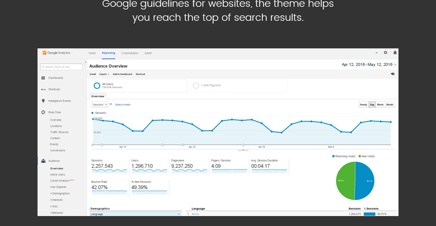Open User Explorer report
The height and width of the screenshot is (226, 436).
[58, 187]
